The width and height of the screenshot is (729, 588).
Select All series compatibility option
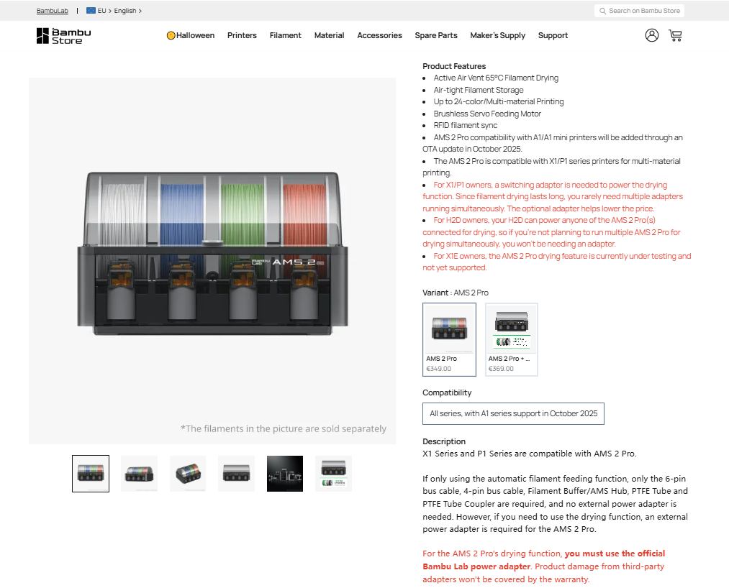click(x=513, y=413)
